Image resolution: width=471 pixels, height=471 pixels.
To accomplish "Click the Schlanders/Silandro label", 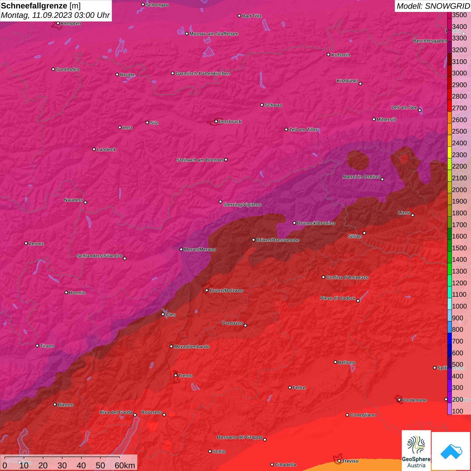I will [100, 256].
